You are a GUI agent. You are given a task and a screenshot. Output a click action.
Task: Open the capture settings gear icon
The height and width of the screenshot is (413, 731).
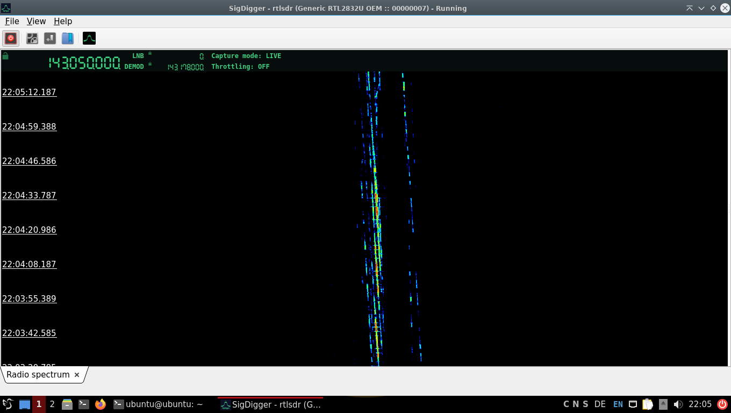[32, 38]
